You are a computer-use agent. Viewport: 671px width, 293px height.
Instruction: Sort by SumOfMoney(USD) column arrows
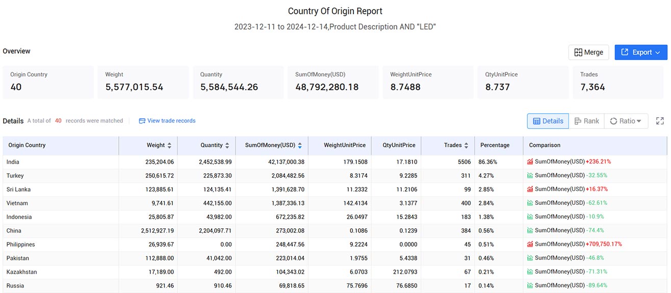tap(300, 145)
